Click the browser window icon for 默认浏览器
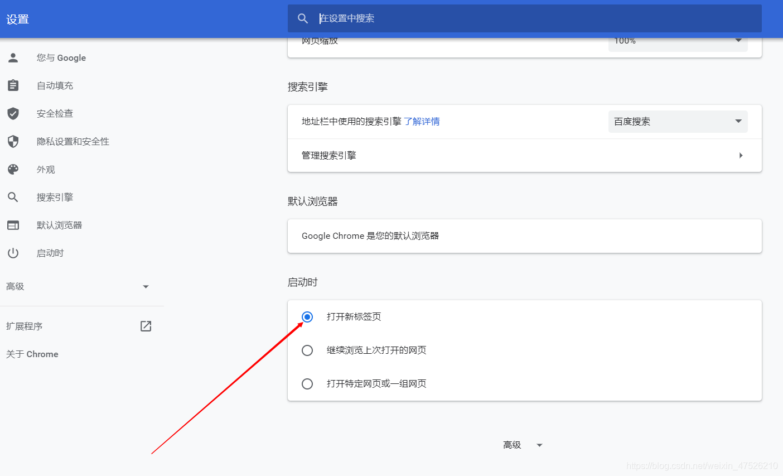The width and height of the screenshot is (783, 476). coord(13,225)
